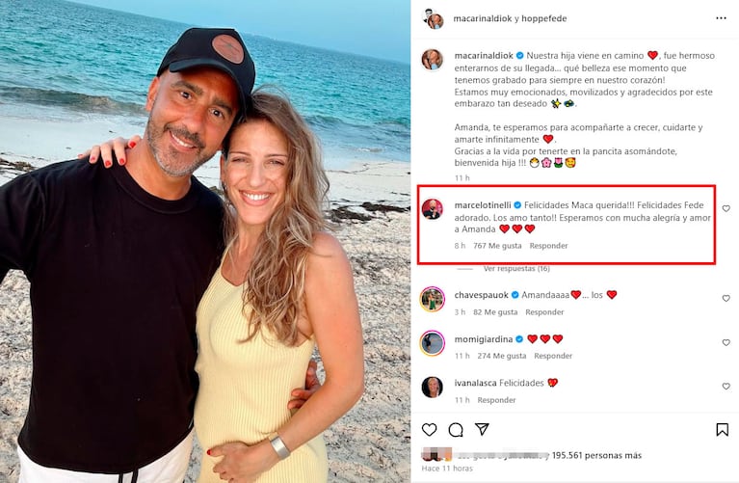
Task: Open the comment bubble icon
Action: (456, 429)
